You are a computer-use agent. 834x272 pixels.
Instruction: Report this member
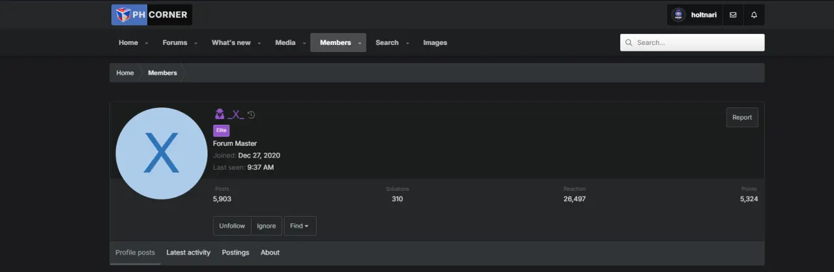pos(742,117)
